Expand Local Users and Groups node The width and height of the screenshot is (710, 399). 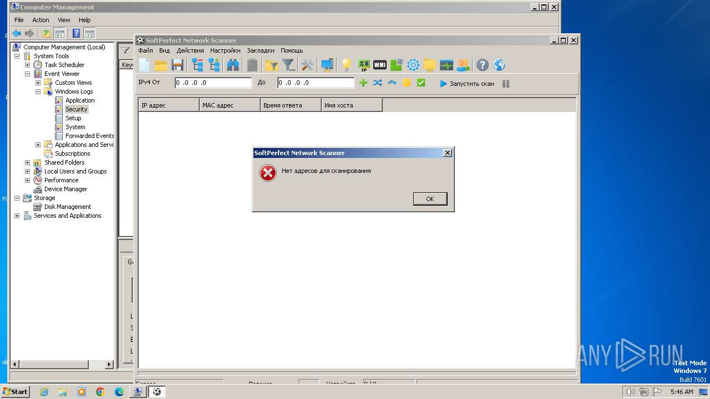click(x=27, y=171)
